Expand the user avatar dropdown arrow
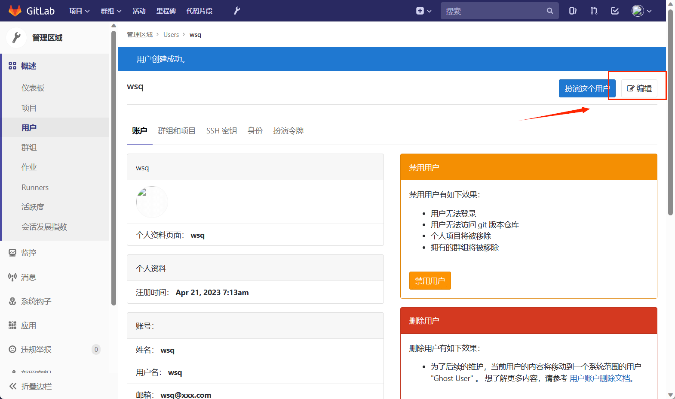Image resolution: width=675 pixels, height=399 pixels. point(649,11)
